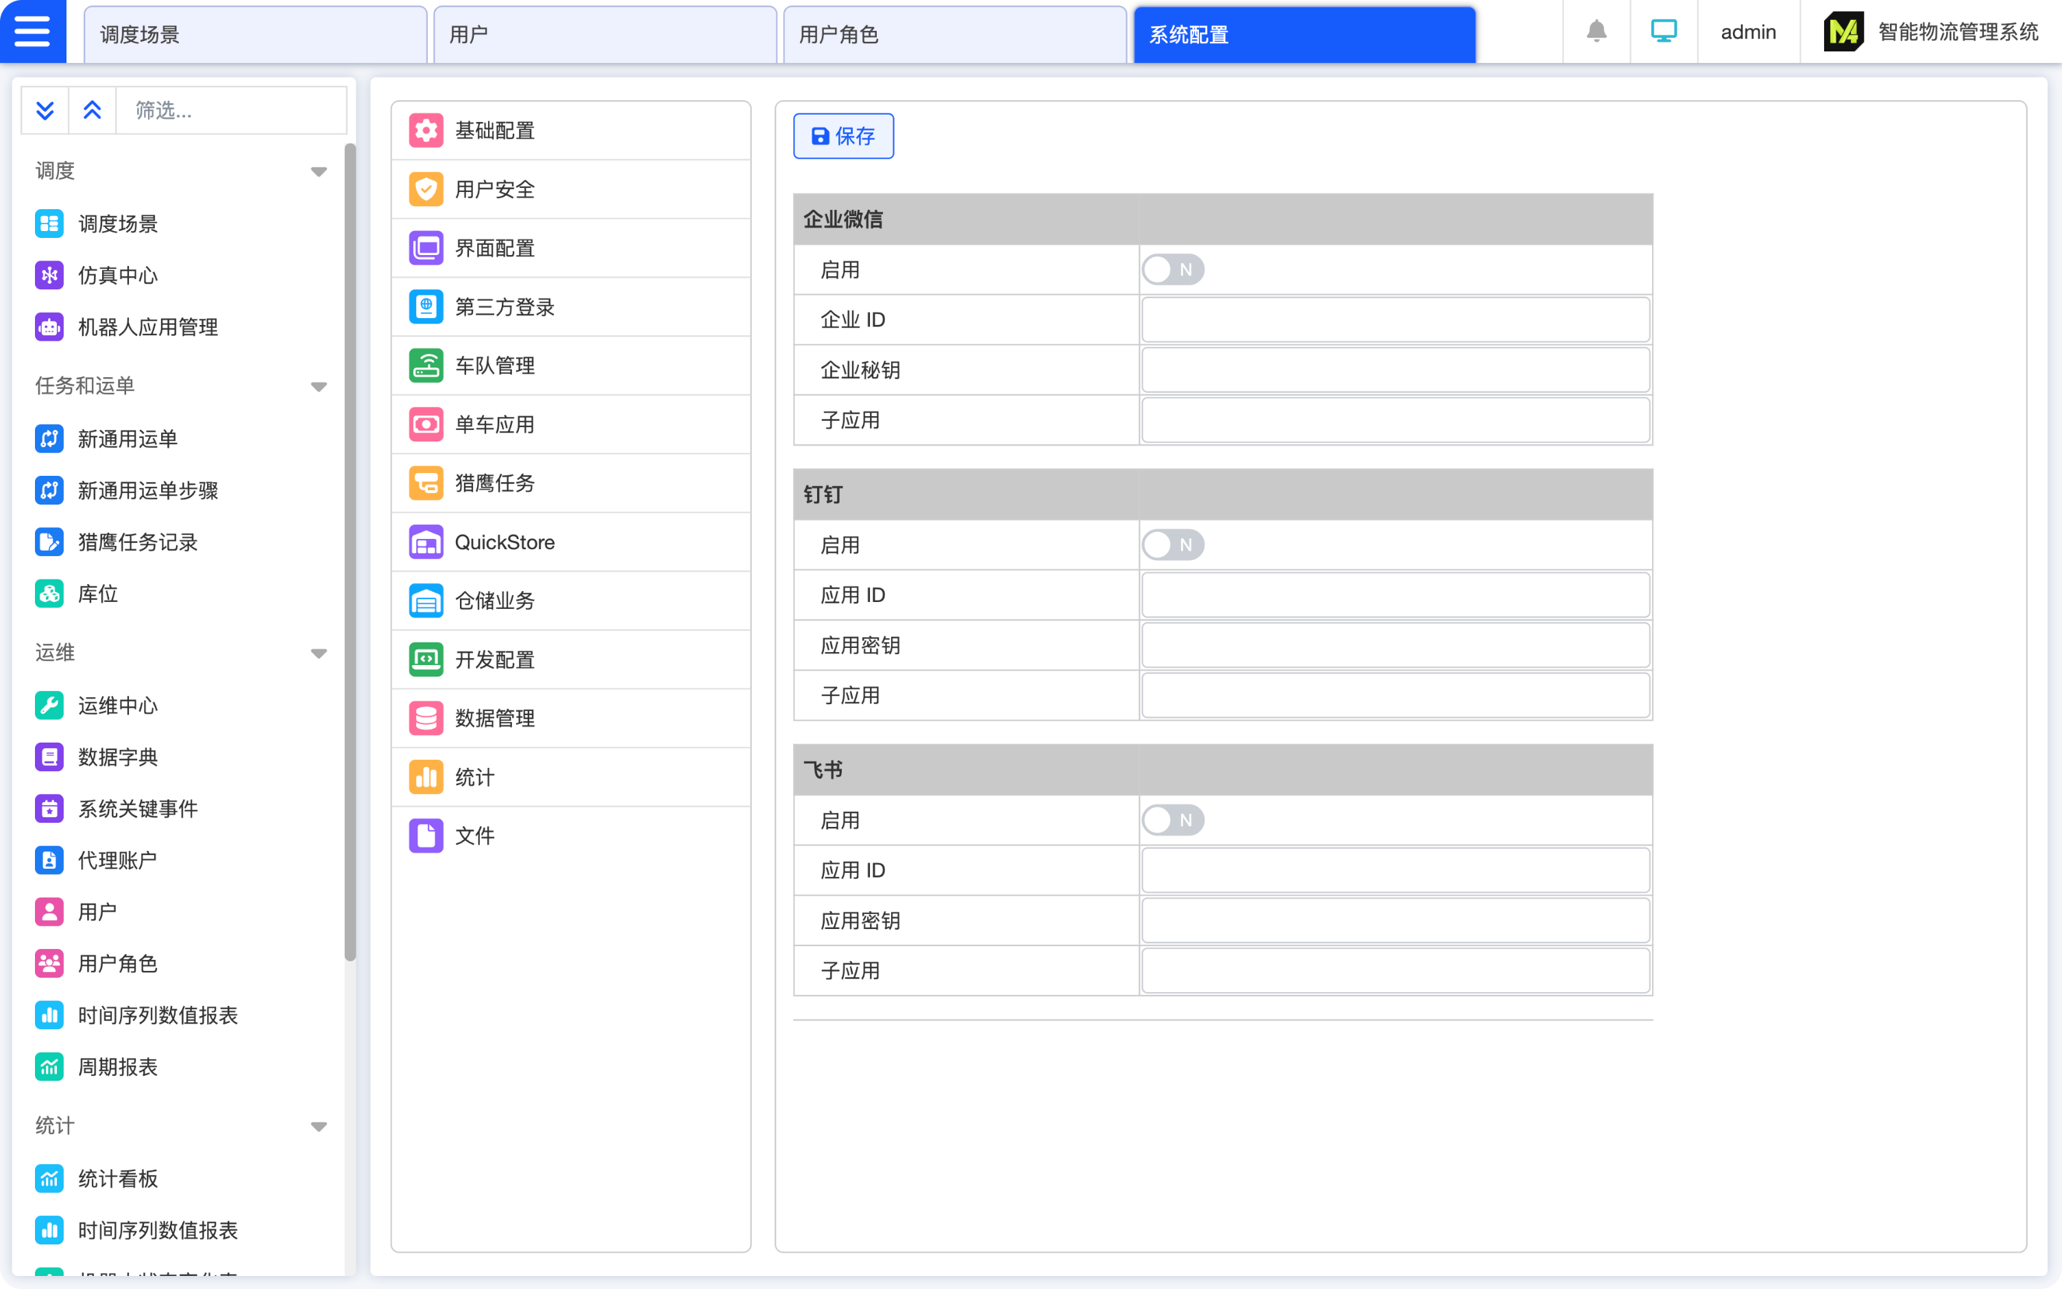Screen dimensions: 2062x1289
Task: Open 车队管理 config section icon
Action: 426,365
